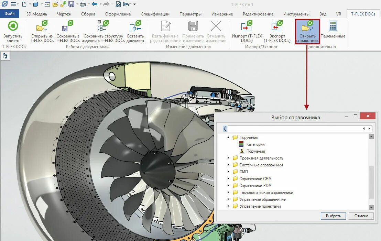The image size is (381, 241).
Task: Click the printer icon
Action: tap(83, 4)
